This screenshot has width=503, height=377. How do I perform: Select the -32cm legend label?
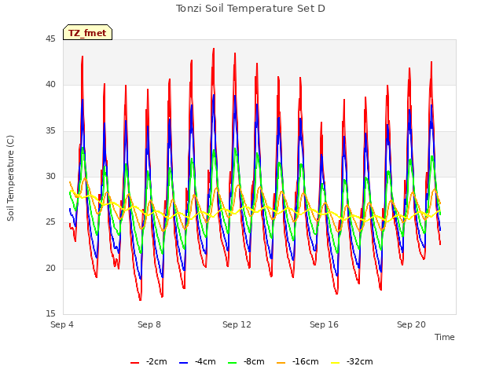click(x=360, y=361)
